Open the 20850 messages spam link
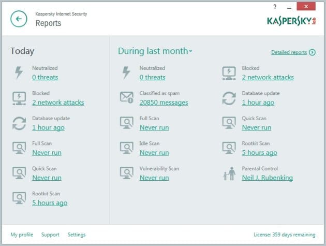The width and height of the screenshot is (326, 246). coord(164,103)
